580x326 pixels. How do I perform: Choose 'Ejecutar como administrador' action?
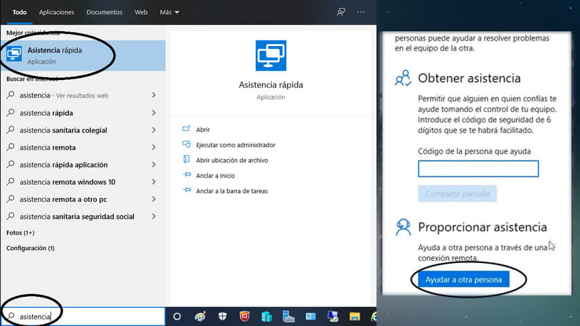coord(235,145)
